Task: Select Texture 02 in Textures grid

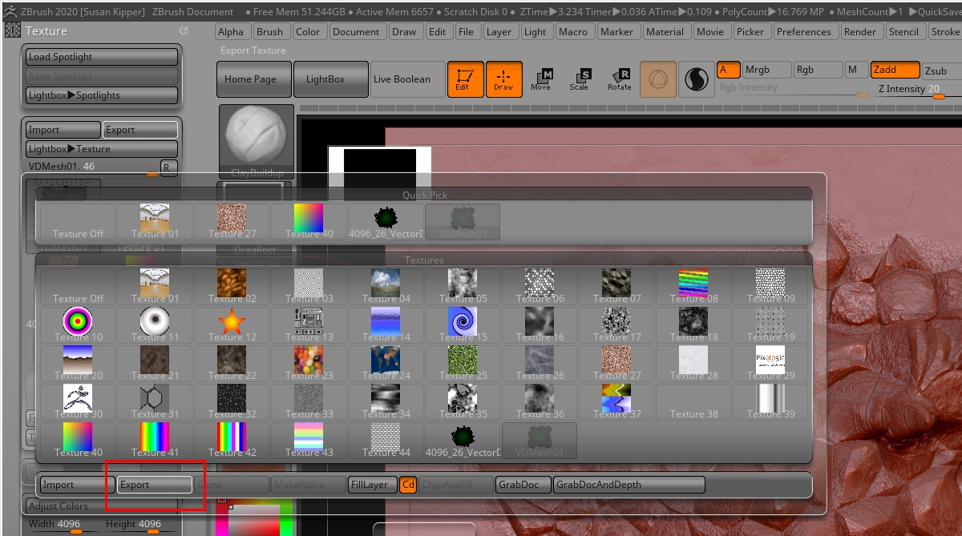Action: [232, 286]
